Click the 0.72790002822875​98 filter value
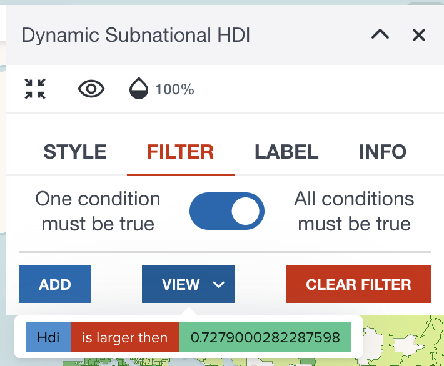 pos(265,337)
